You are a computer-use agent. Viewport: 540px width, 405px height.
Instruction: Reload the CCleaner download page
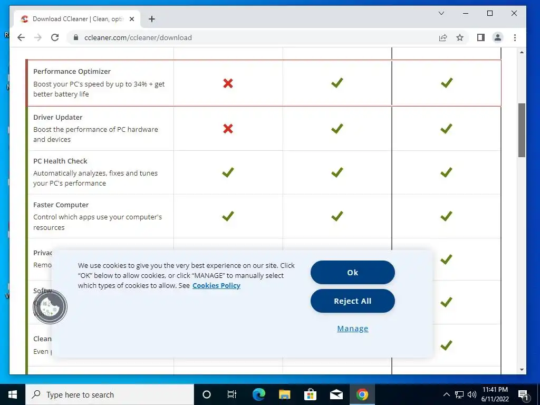tap(55, 37)
